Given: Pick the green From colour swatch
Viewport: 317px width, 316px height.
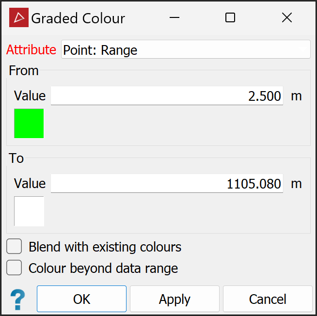Looking at the screenshot, I should pos(29,124).
